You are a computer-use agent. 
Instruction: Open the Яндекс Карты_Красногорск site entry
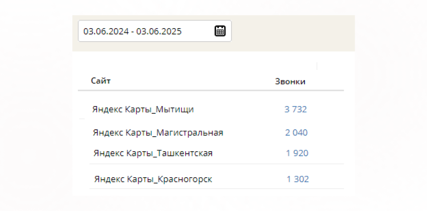point(153,179)
